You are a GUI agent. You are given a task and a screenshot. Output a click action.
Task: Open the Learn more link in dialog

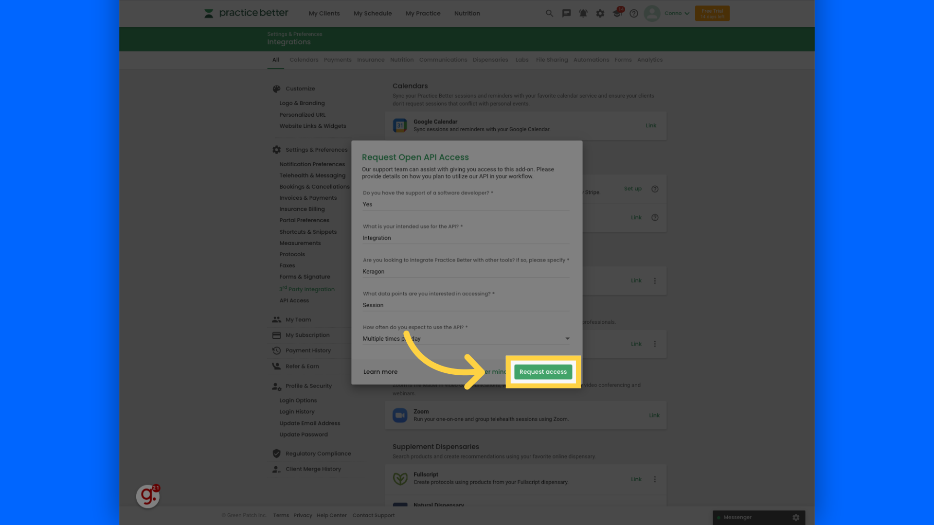[x=380, y=372]
